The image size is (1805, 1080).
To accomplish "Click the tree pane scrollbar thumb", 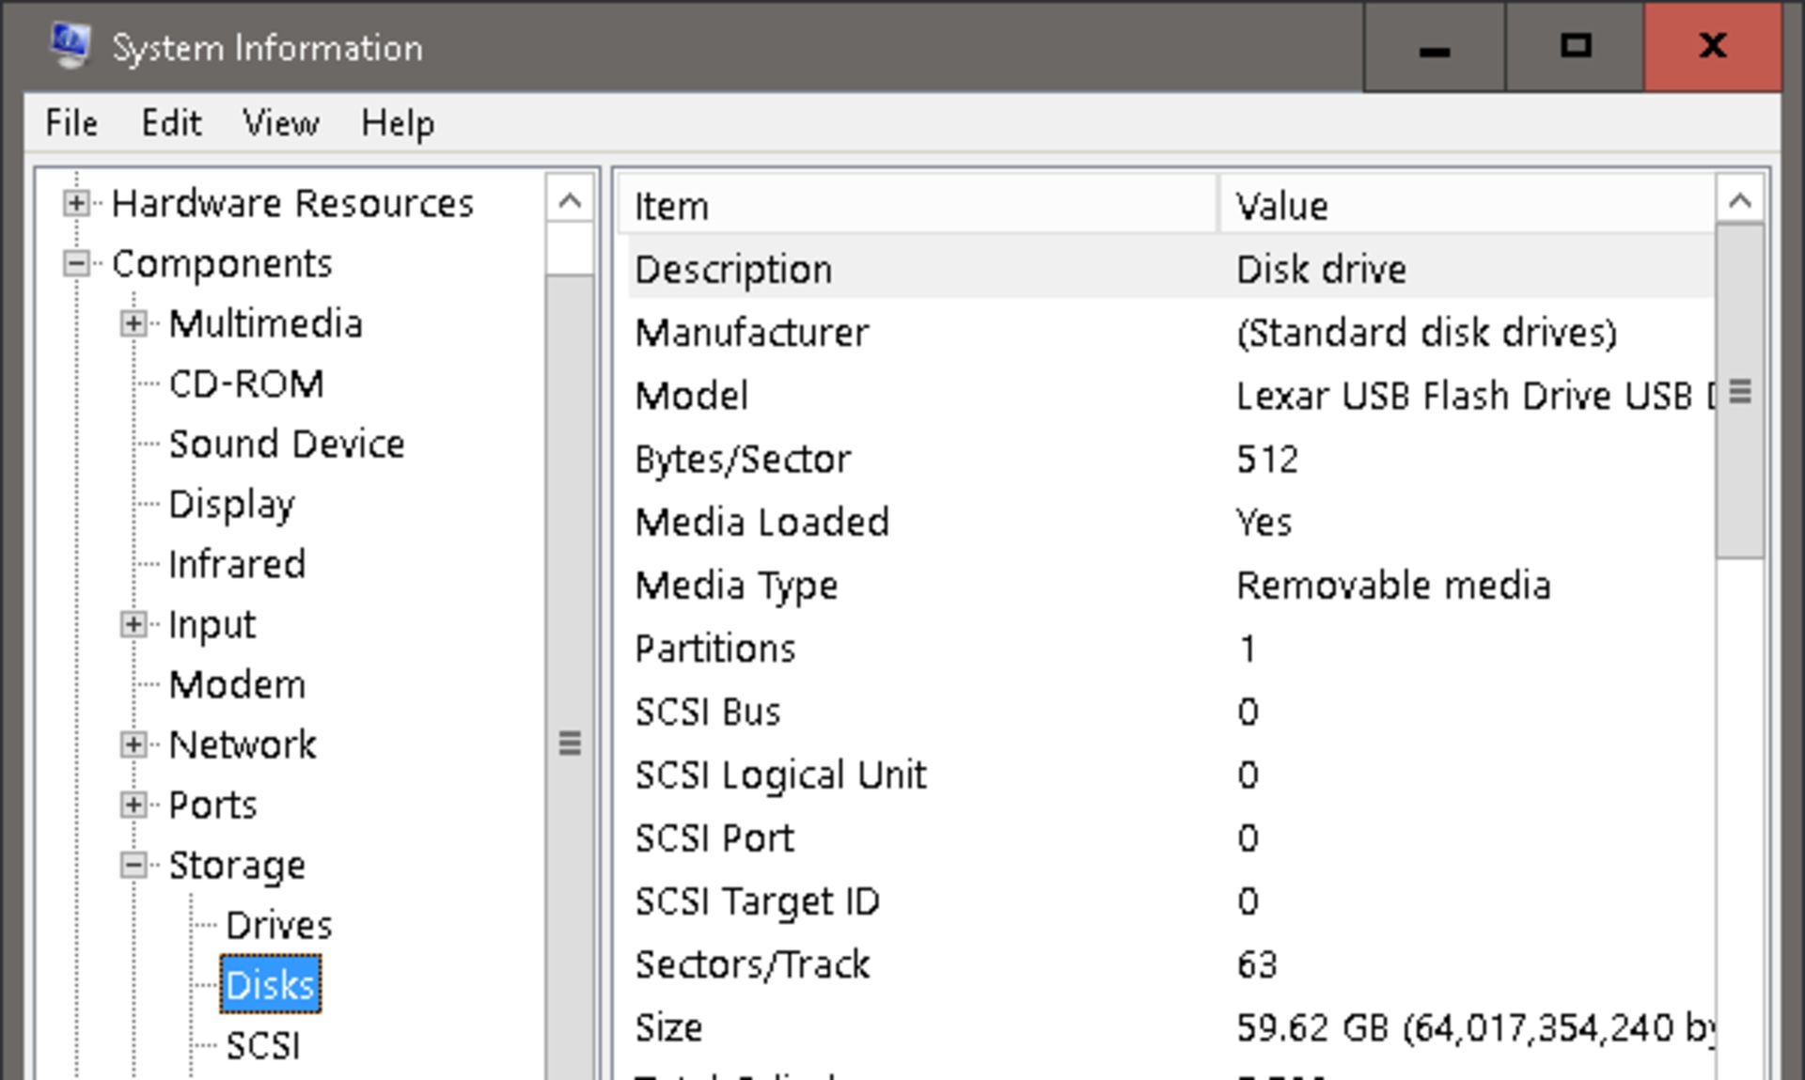I will [570, 743].
